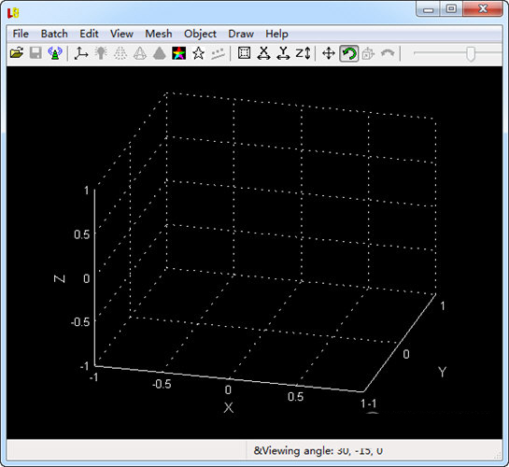Toggle the 3D axes display icon
509x467 pixels.
81,53
